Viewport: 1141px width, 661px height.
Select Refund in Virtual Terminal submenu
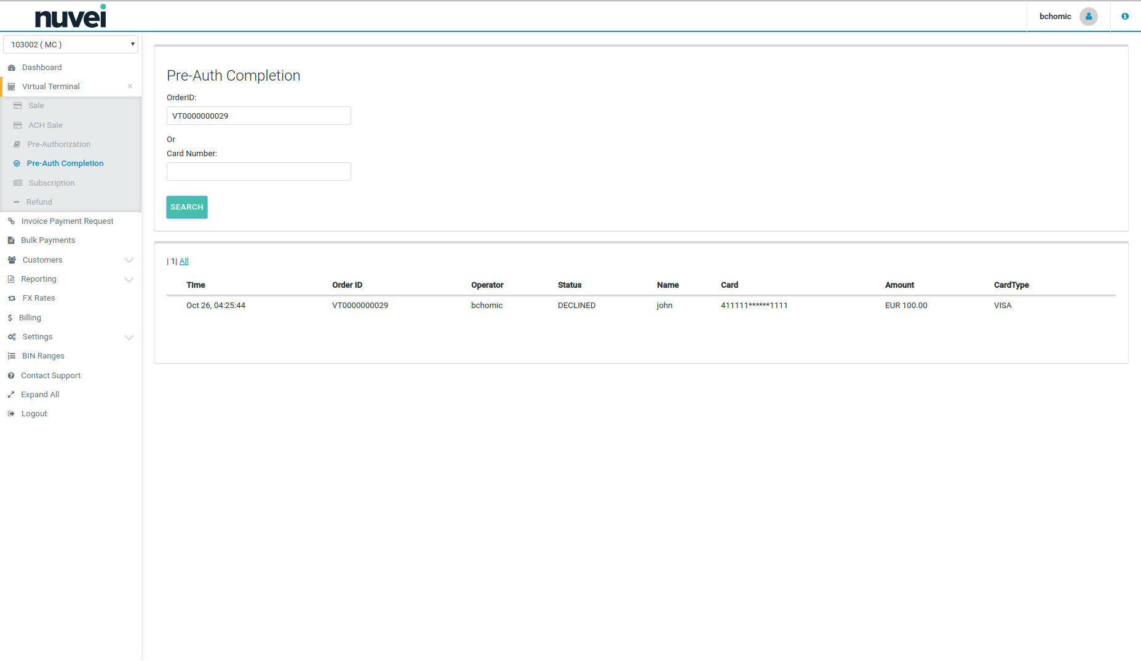39,202
